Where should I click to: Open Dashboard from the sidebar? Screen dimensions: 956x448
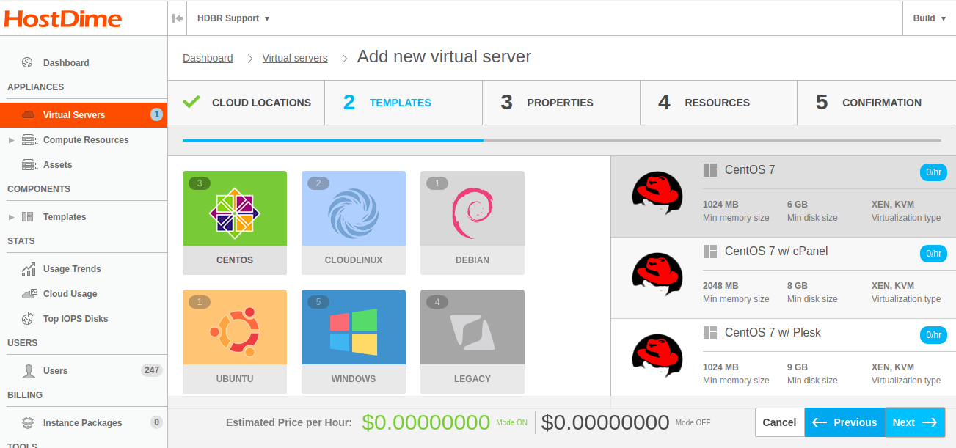(66, 63)
